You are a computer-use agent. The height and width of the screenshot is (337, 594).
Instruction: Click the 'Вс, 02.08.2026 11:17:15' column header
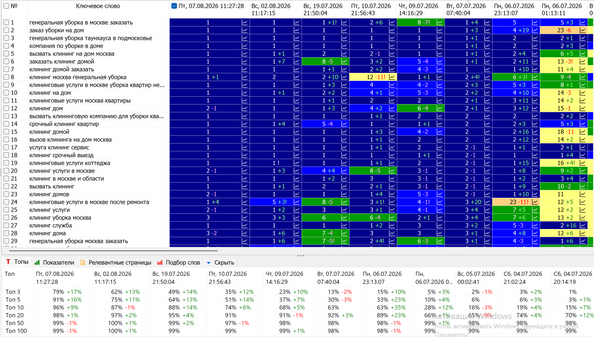275,10
